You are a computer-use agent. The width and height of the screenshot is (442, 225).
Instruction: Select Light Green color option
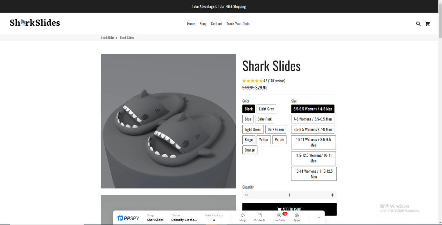(x=253, y=129)
